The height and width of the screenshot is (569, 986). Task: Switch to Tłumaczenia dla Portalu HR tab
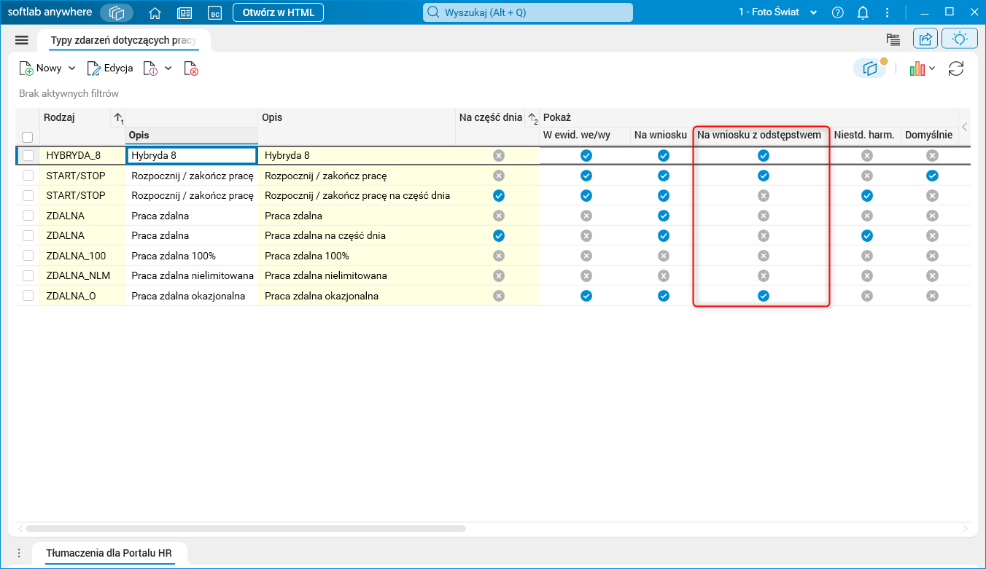click(x=109, y=553)
